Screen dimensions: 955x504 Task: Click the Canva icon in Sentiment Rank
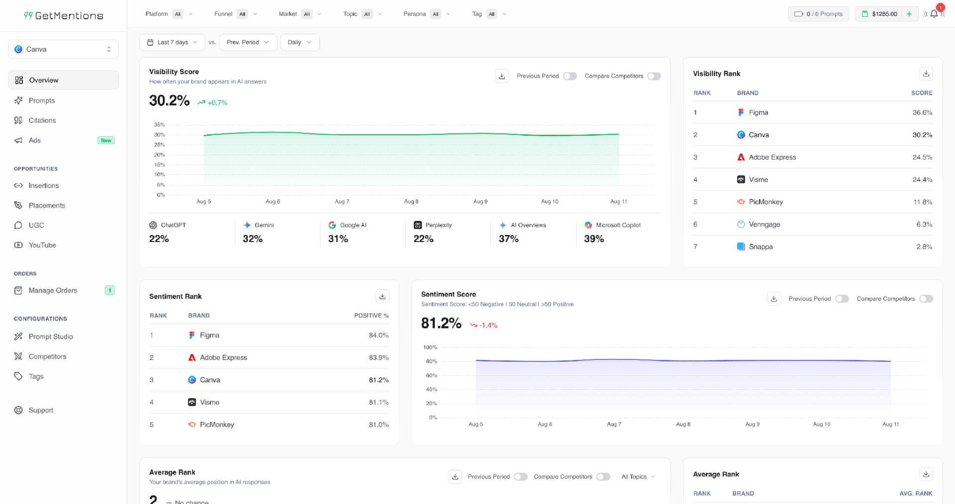tap(192, 380)
